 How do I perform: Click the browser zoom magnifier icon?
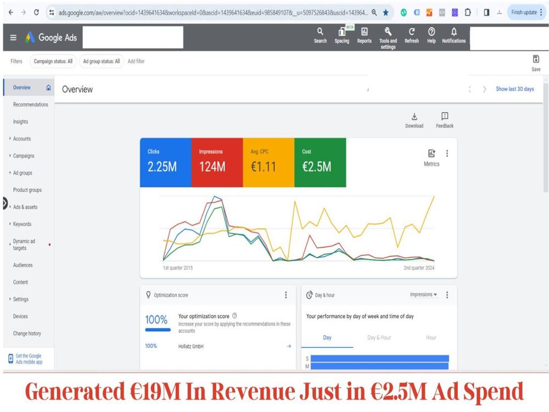[374, 13]
